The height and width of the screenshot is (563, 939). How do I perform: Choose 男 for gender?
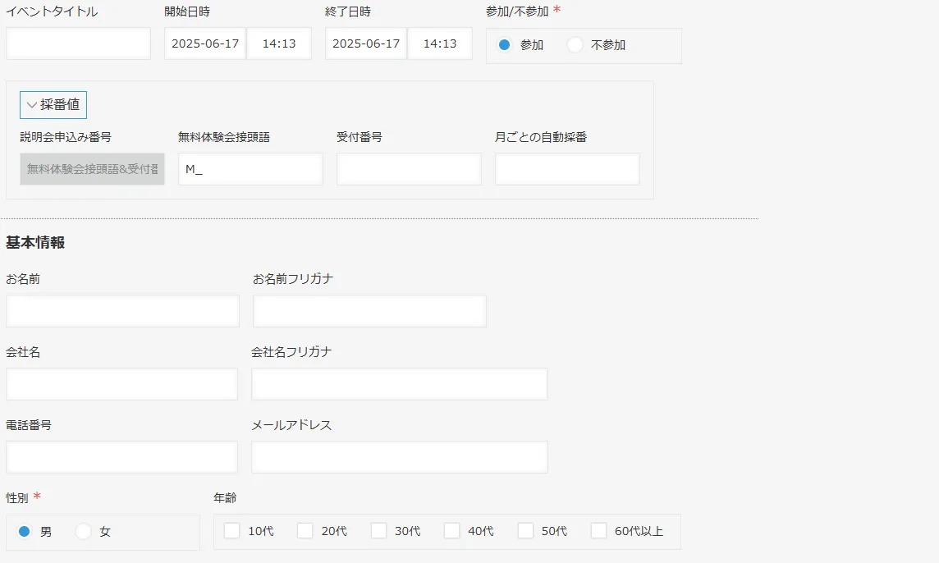tap(25, 532)
